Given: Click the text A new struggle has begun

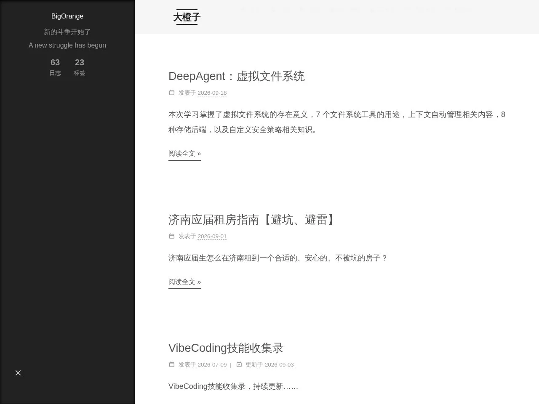Looking at the screenshot, I should [67, 45].
